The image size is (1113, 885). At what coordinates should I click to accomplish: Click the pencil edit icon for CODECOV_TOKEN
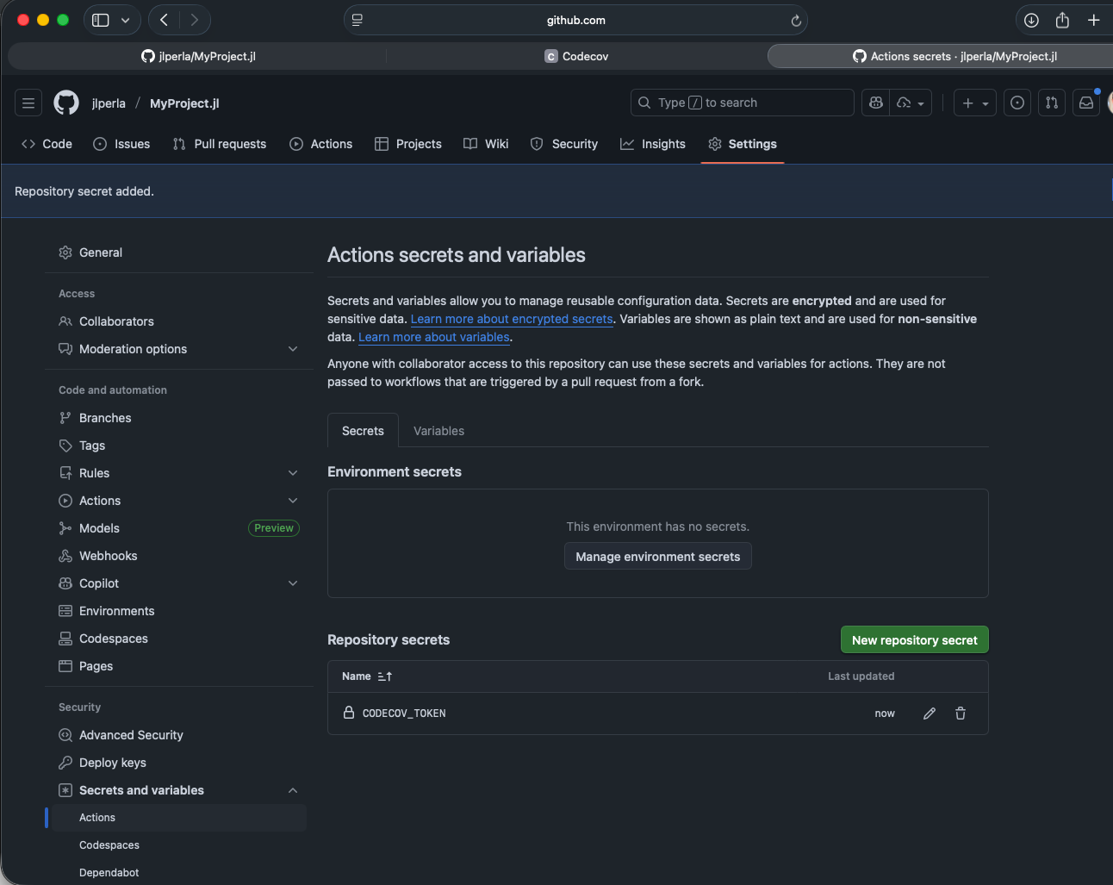point(929,714)
